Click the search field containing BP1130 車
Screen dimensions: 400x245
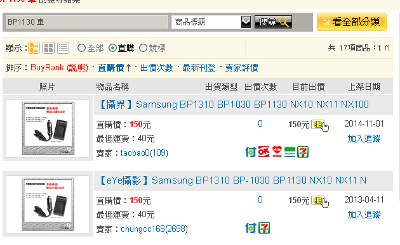click(87, 22)
